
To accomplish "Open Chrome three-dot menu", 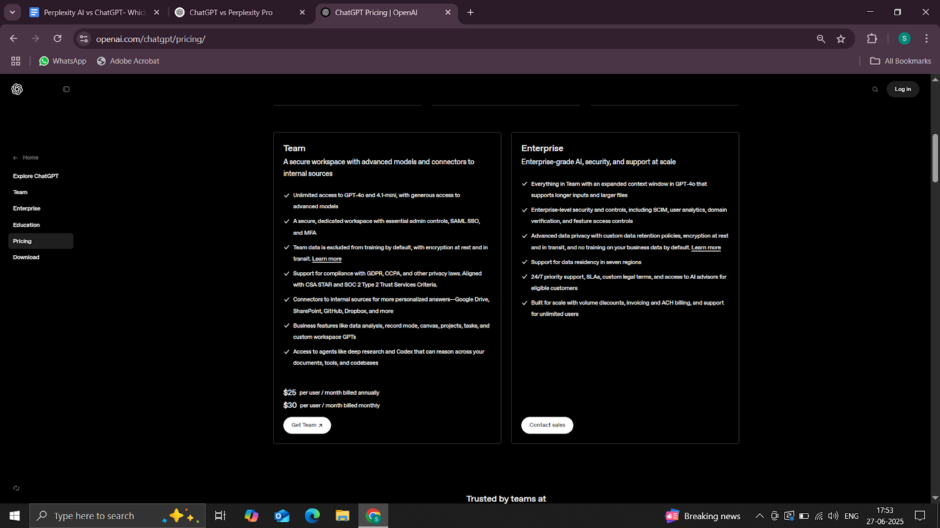I will (926, 39).
